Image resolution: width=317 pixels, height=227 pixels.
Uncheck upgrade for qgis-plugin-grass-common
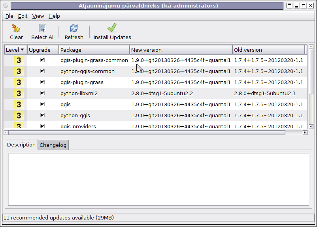click(42, 60)
